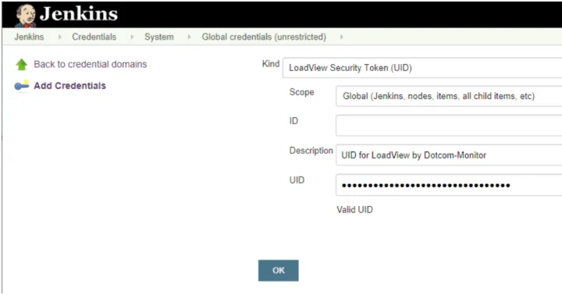Open the System breadcrumb item
The height and width of the screenshot is (295, 562).
159,37
